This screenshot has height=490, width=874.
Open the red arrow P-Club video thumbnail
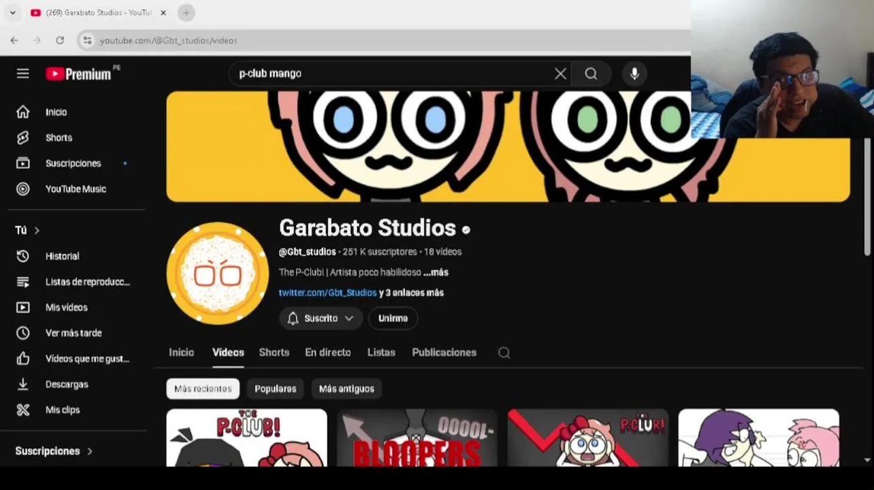pos(588,438)
